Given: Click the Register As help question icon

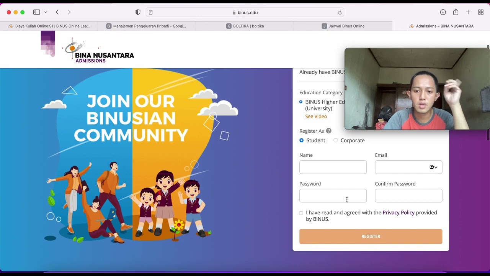Looking at the screenshot, I should [328, 131].
